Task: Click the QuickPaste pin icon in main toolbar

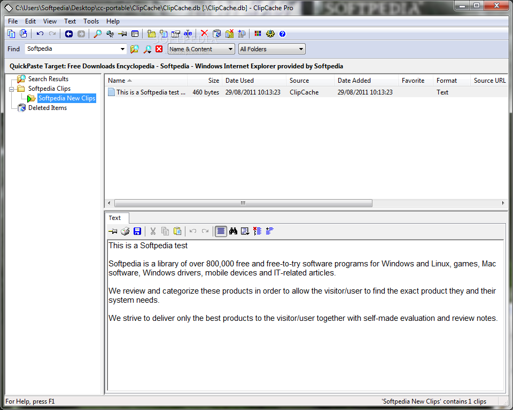Action: point(122,34)
